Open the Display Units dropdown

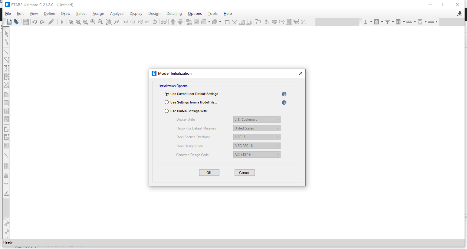(257, 120)
